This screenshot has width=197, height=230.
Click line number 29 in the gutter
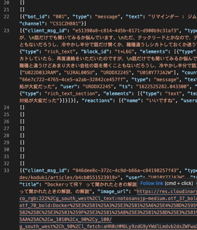pyautogui.click(x=7, y=143)
